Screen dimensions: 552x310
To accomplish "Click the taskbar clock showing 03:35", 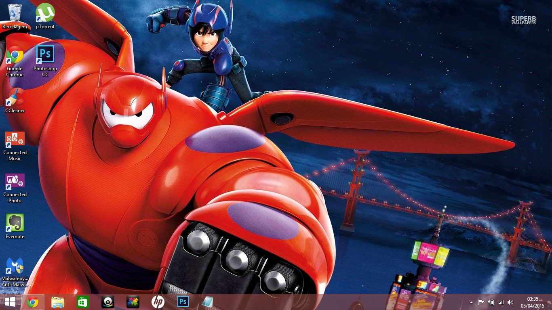I will pyautogui.click(x=532, y=302).
